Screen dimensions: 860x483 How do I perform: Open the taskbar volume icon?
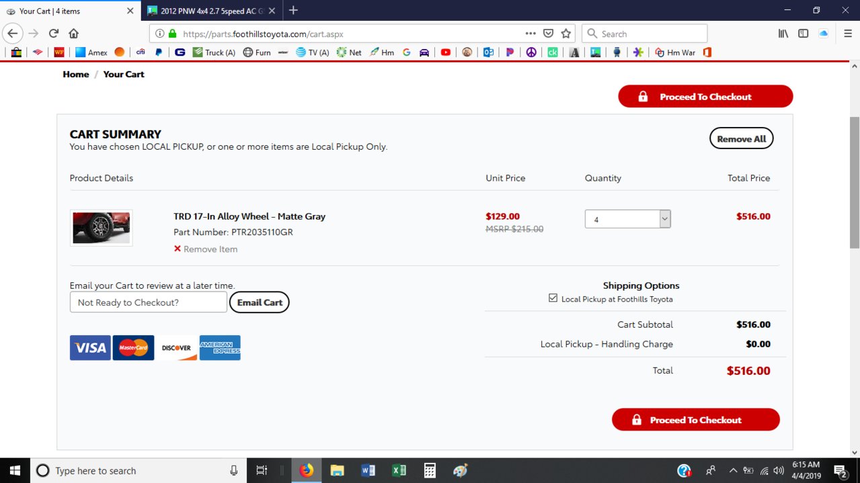pos(779,470)
